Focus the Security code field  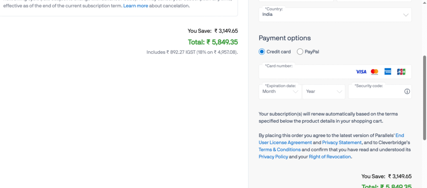(x=380, y=92)
